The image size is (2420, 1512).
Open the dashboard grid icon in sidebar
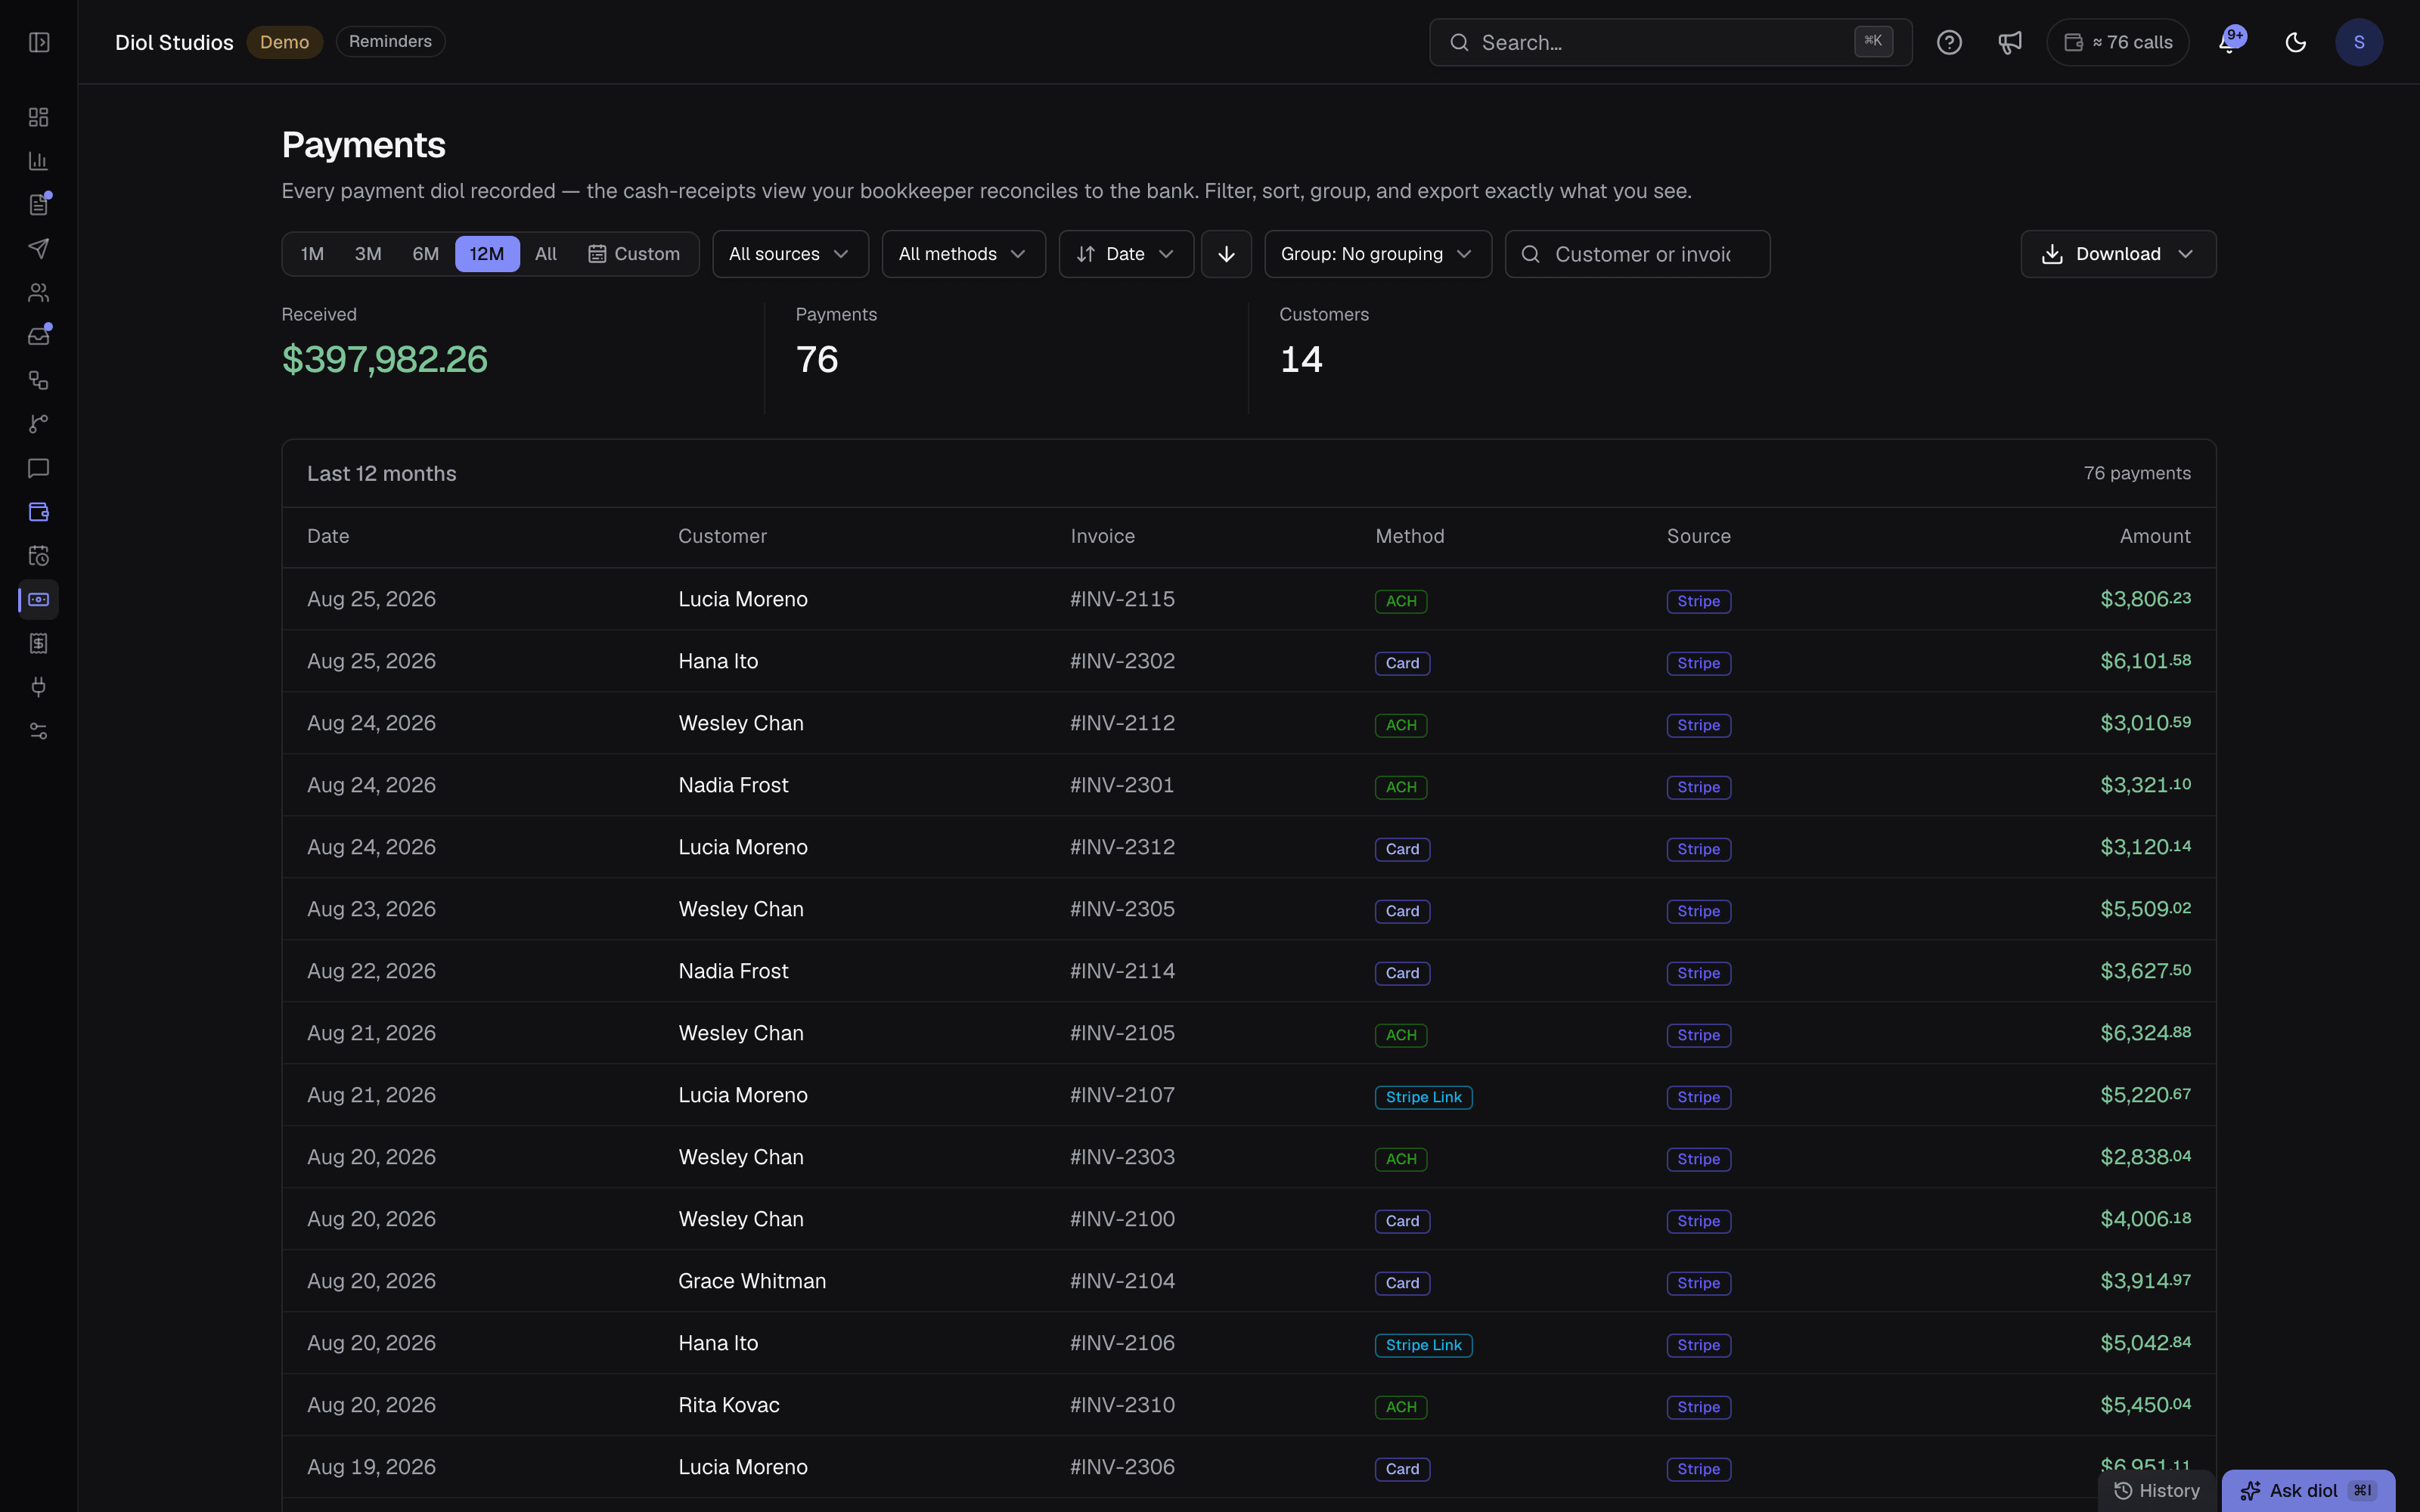coord(39,117)
